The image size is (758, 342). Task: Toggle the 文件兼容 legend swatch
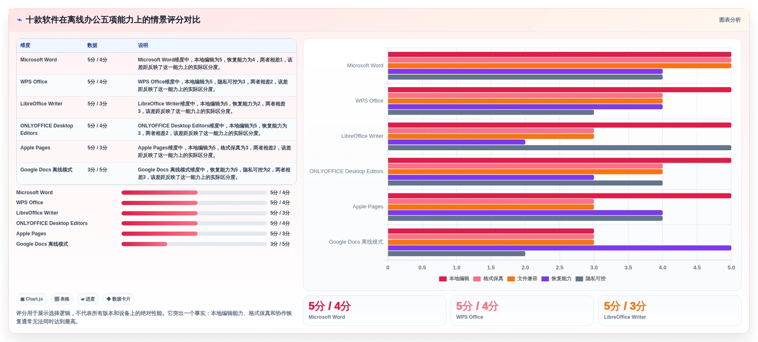pos(511,279)
